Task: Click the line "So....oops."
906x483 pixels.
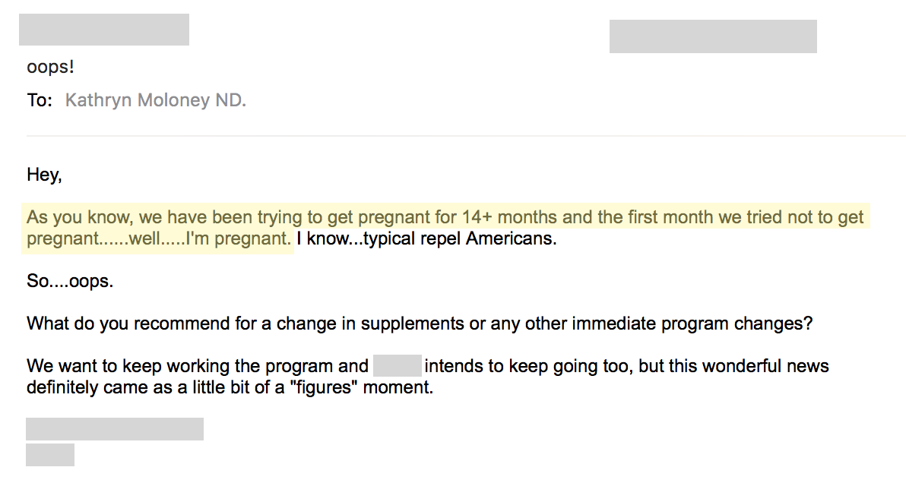Action: [70, 281]
